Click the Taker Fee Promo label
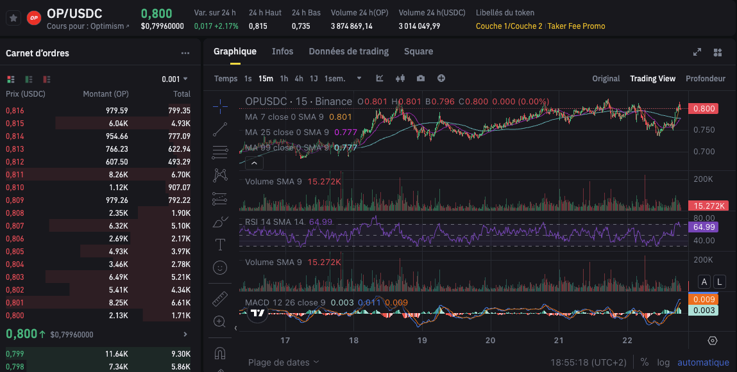 (576, 26)
